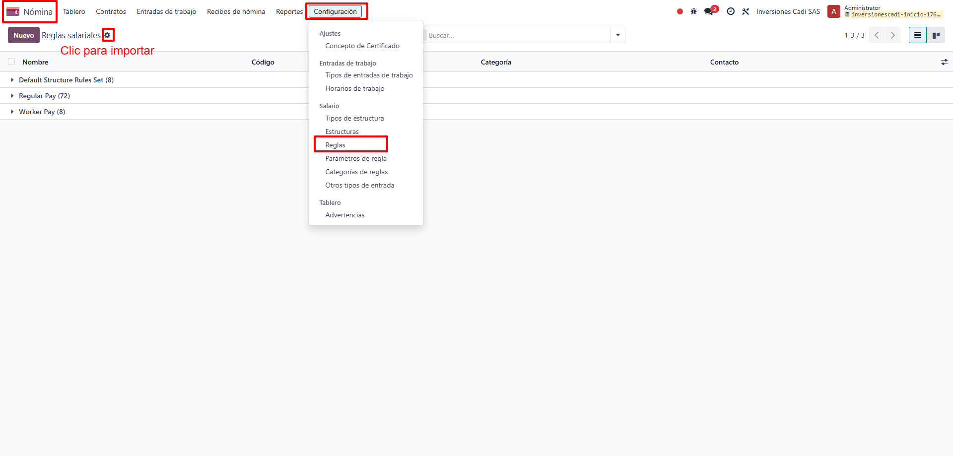This screenshot has height=456, width=953.
Task: Select Advertencias menu item
Action: click(x=345, y=215)
